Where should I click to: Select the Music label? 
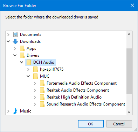point(26,111)
